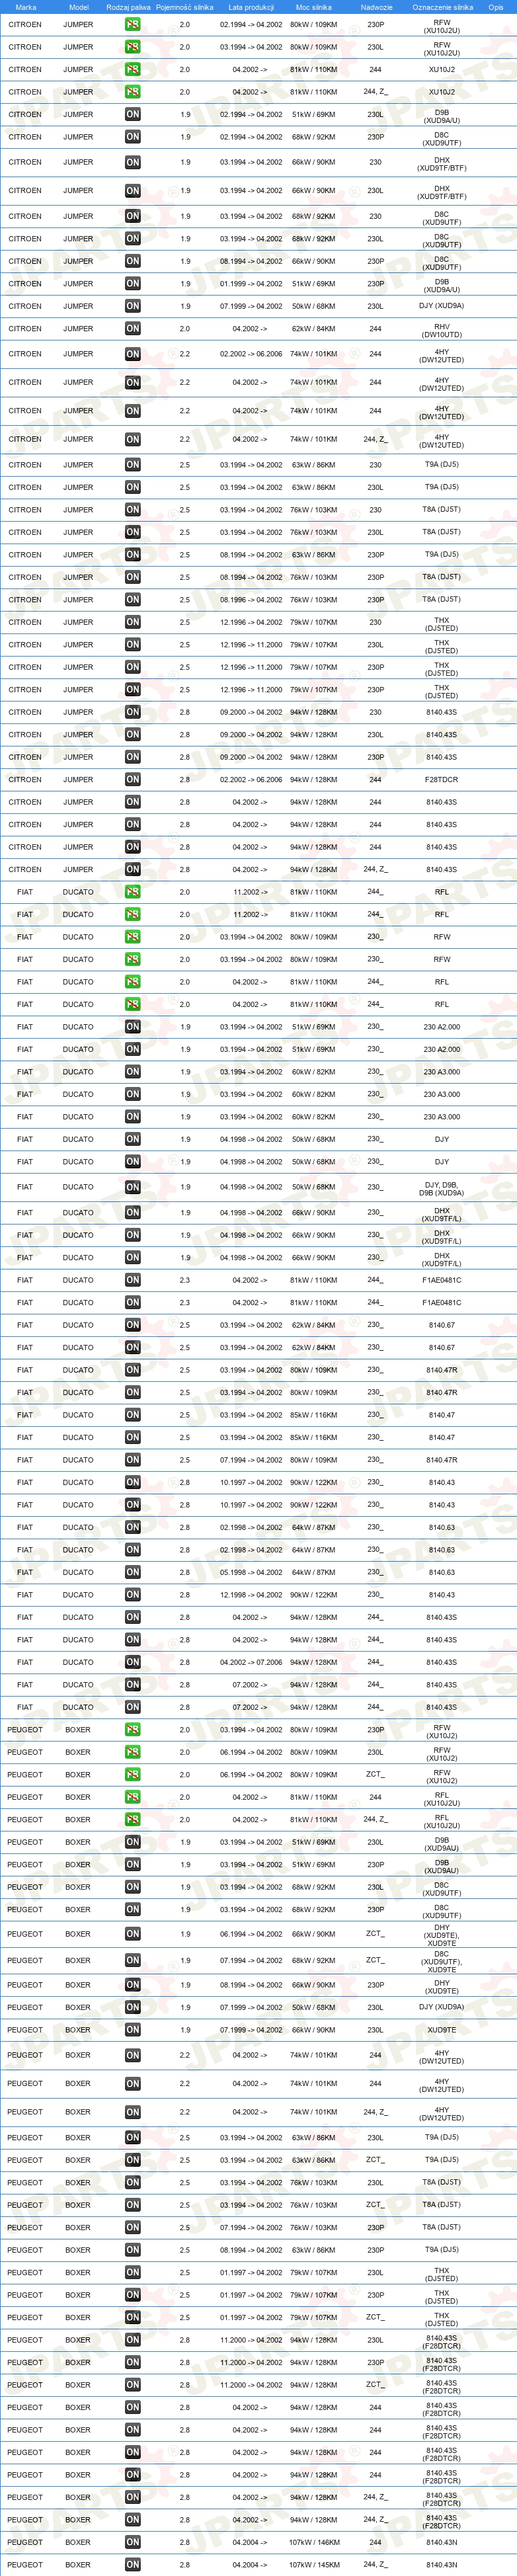Click '08.1996 -> 04.2002' date in Citroen row
Image resolution: width=517 pixels, height=2576 pixels.
point(251,600)
